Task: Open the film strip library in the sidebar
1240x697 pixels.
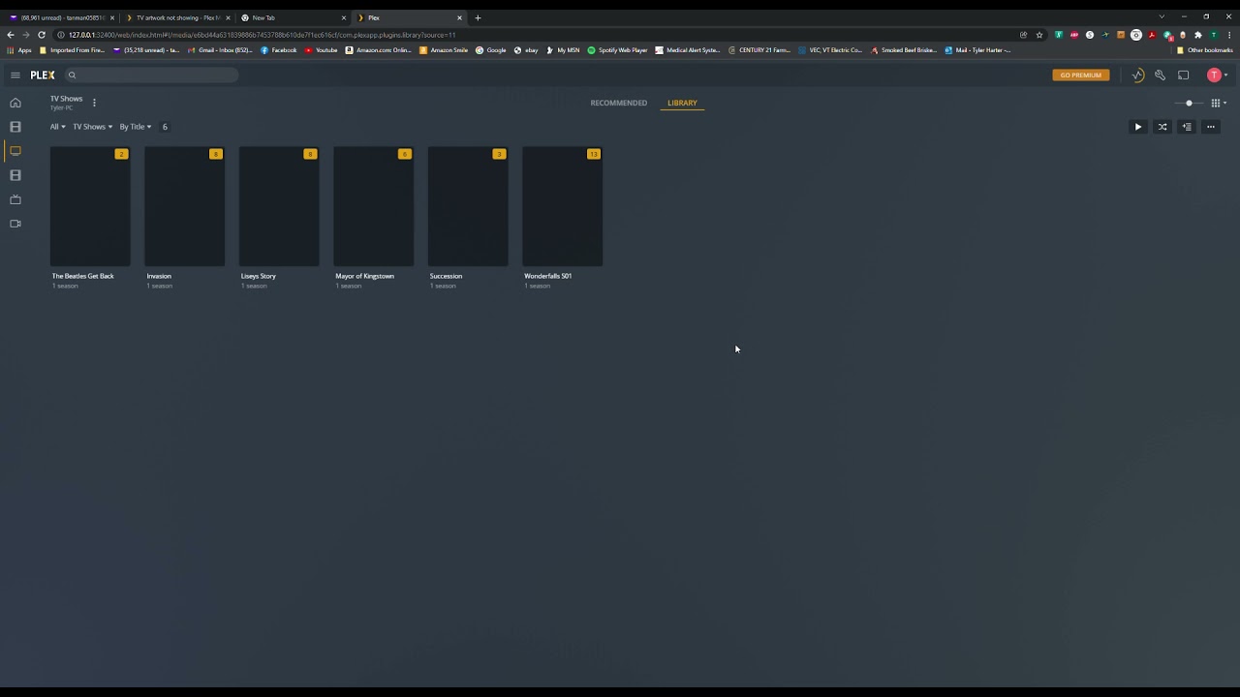Action: [15, 175]
